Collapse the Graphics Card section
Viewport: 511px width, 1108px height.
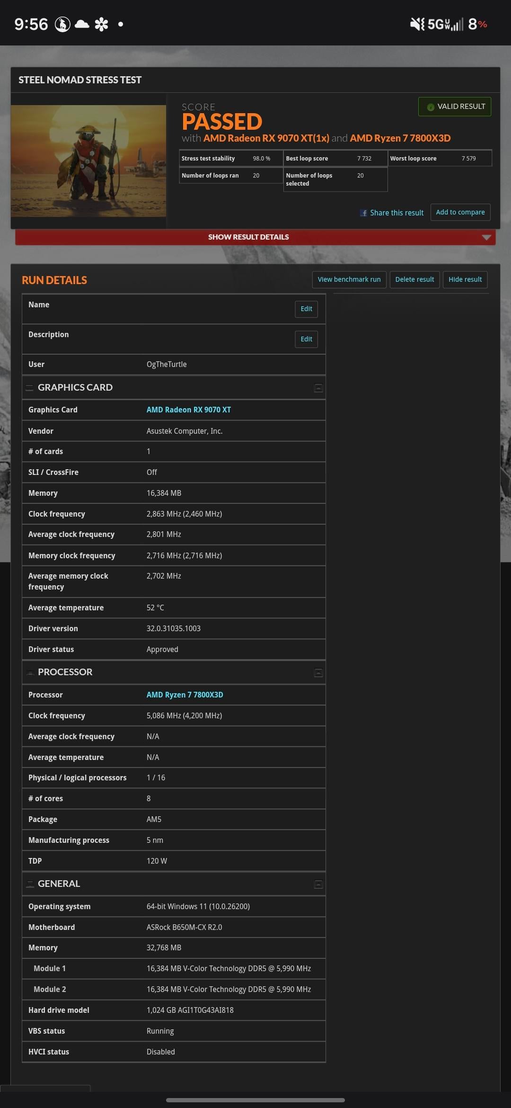[x=318, y=388]
